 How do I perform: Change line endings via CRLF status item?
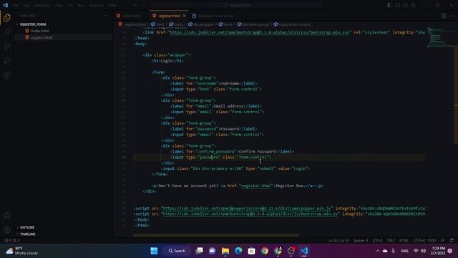click(391, 241)
